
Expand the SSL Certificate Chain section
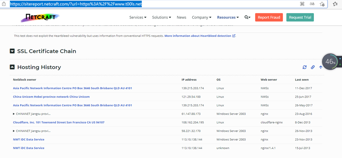[x=12, y=51]
